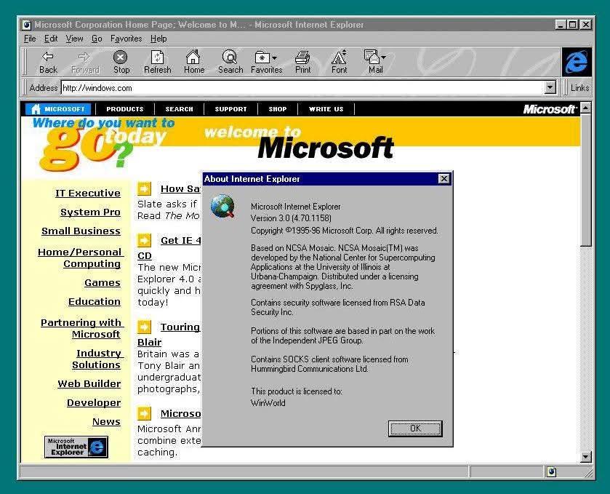Open the Edit menu
610x494 pixels.
click(51, 39)
